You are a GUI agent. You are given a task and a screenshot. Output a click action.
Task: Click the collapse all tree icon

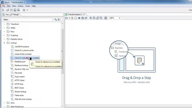click(x=59, y=19)
